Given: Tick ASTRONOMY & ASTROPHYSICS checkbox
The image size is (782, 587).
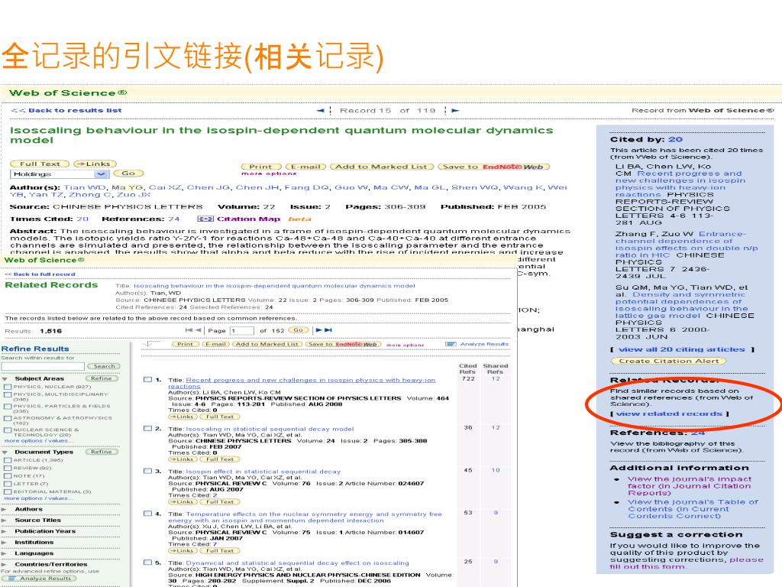Looking at the screenshot, I should click(8, 418).
